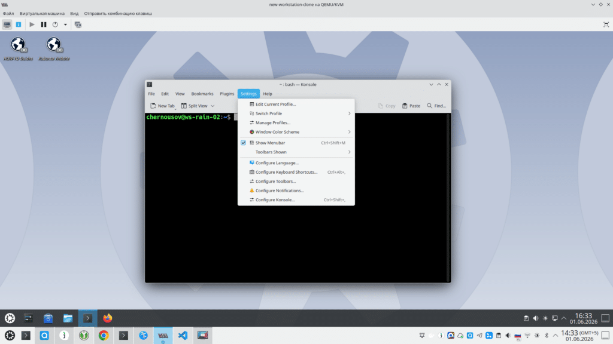The height and width of the screenshot is (344, 613).
Task: Open Configure Konsole entry
Action: tap(296, 199)
